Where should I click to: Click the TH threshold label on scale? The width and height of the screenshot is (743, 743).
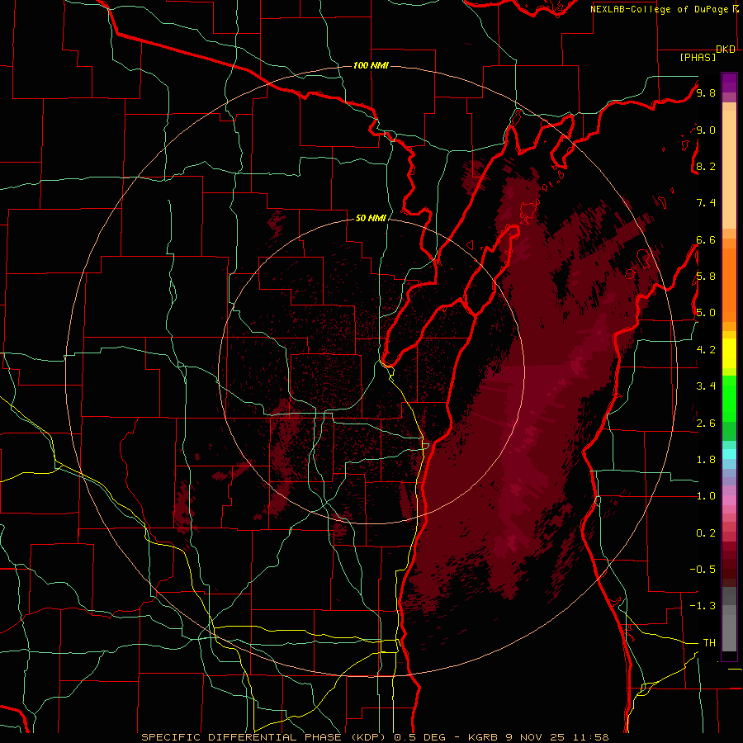pyautogui.click(x=709, y=643)
